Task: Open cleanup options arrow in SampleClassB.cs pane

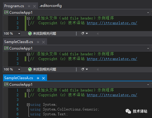Action: click(x=87, y=69)
